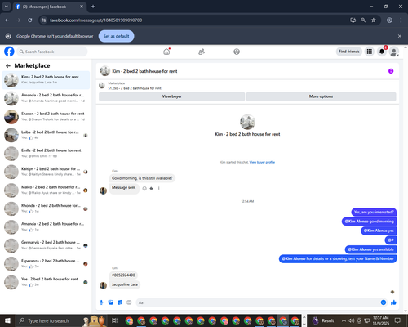Dismiss the default browser notification bar

400,36
